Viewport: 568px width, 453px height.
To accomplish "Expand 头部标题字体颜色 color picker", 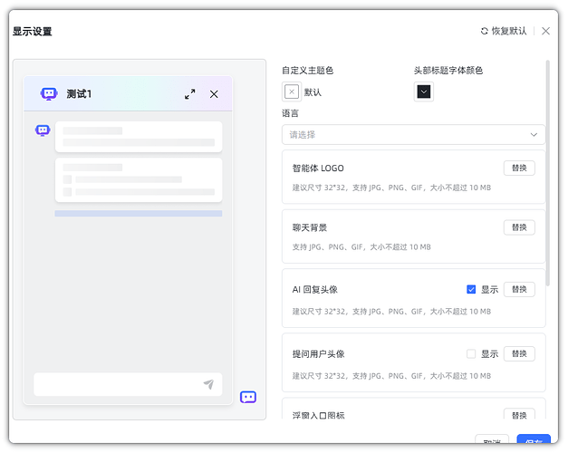I will tap(423, 92).
